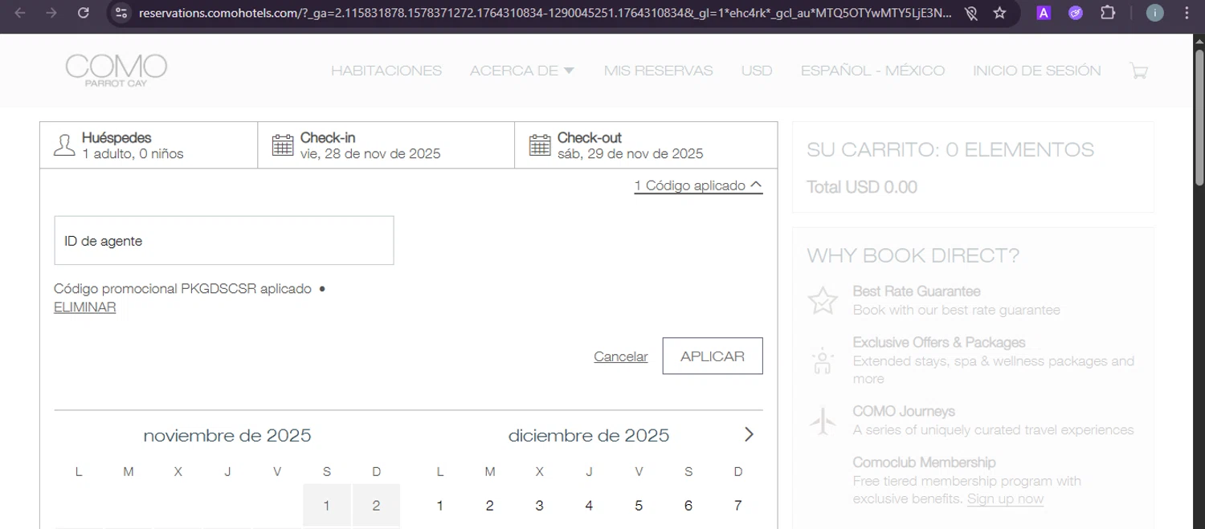The height and width of the screenshot is (529, 1205).
Task: Click the page vertical scrollbar
Action: (x=1199, y=116)
